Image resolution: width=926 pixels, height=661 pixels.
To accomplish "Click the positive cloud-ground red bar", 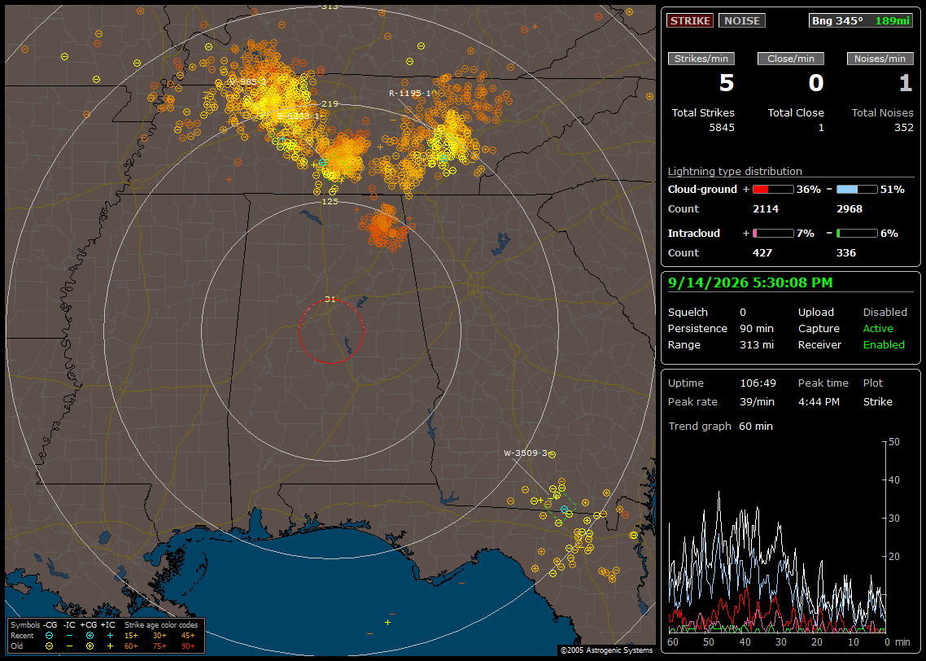I will [x=773, y=190].
